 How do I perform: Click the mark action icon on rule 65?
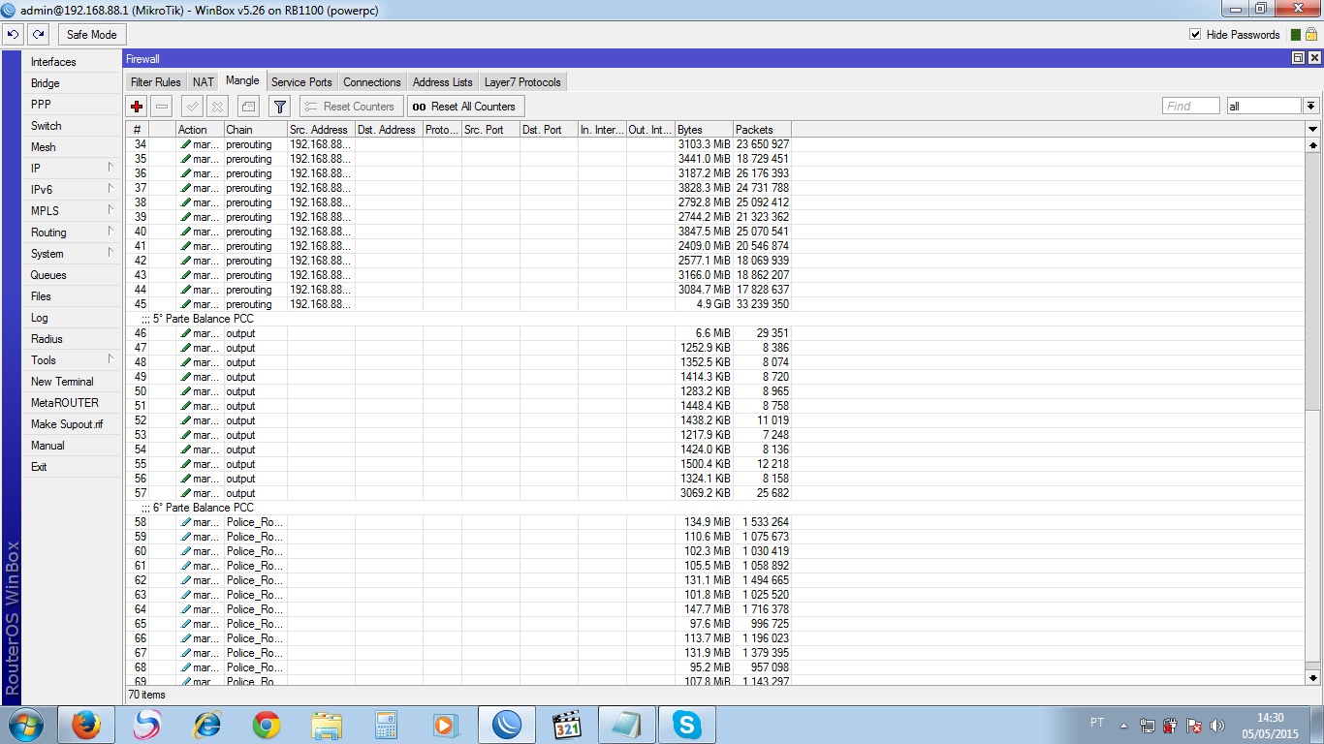(185, 624)
